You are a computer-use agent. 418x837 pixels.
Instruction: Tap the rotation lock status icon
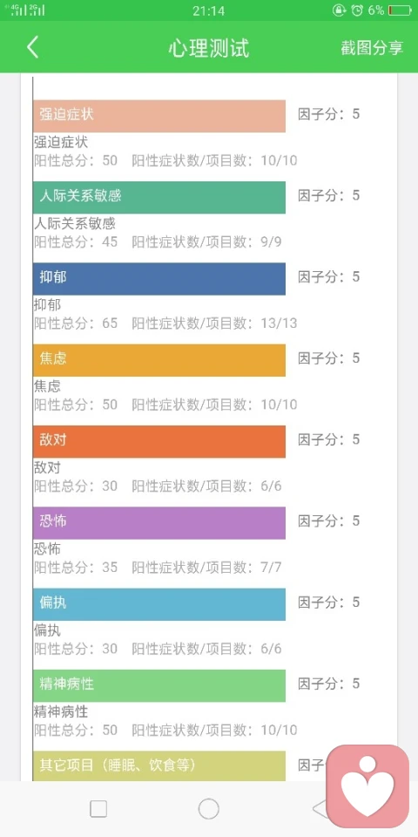coord(339,10)
